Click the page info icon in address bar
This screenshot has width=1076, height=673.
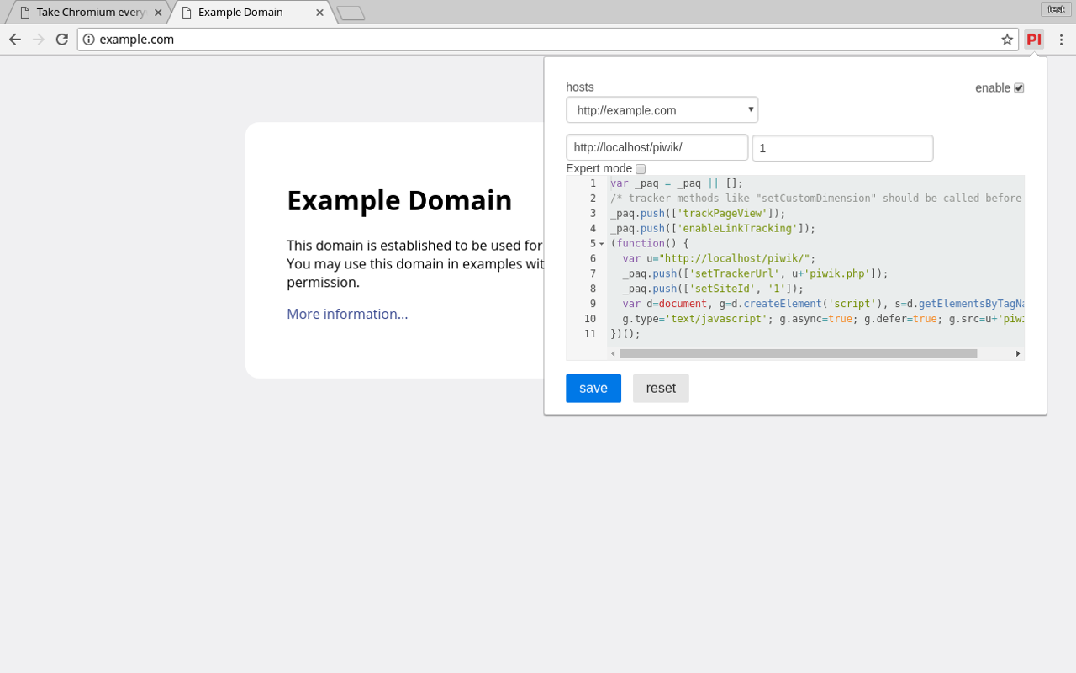pos(88,39)
